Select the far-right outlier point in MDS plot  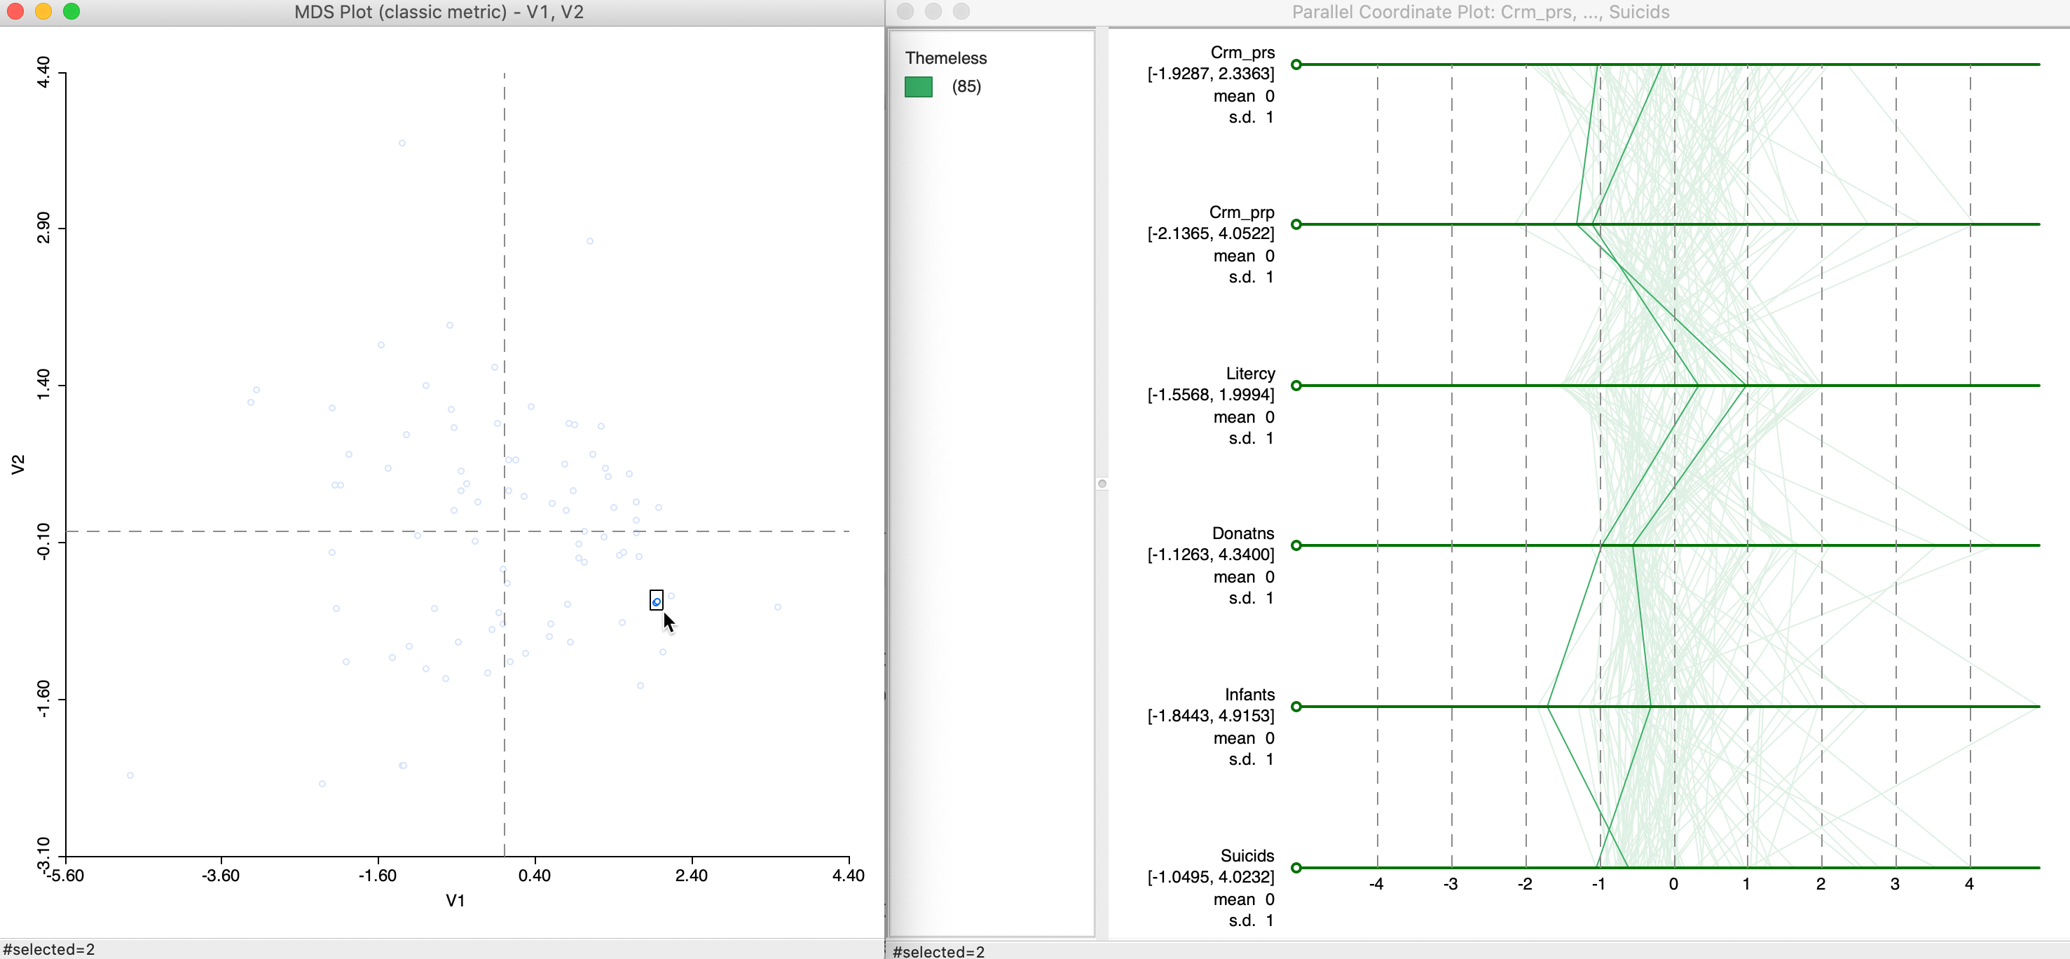pos(778,607)
